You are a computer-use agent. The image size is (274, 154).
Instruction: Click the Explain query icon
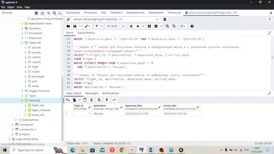[149, 26]
